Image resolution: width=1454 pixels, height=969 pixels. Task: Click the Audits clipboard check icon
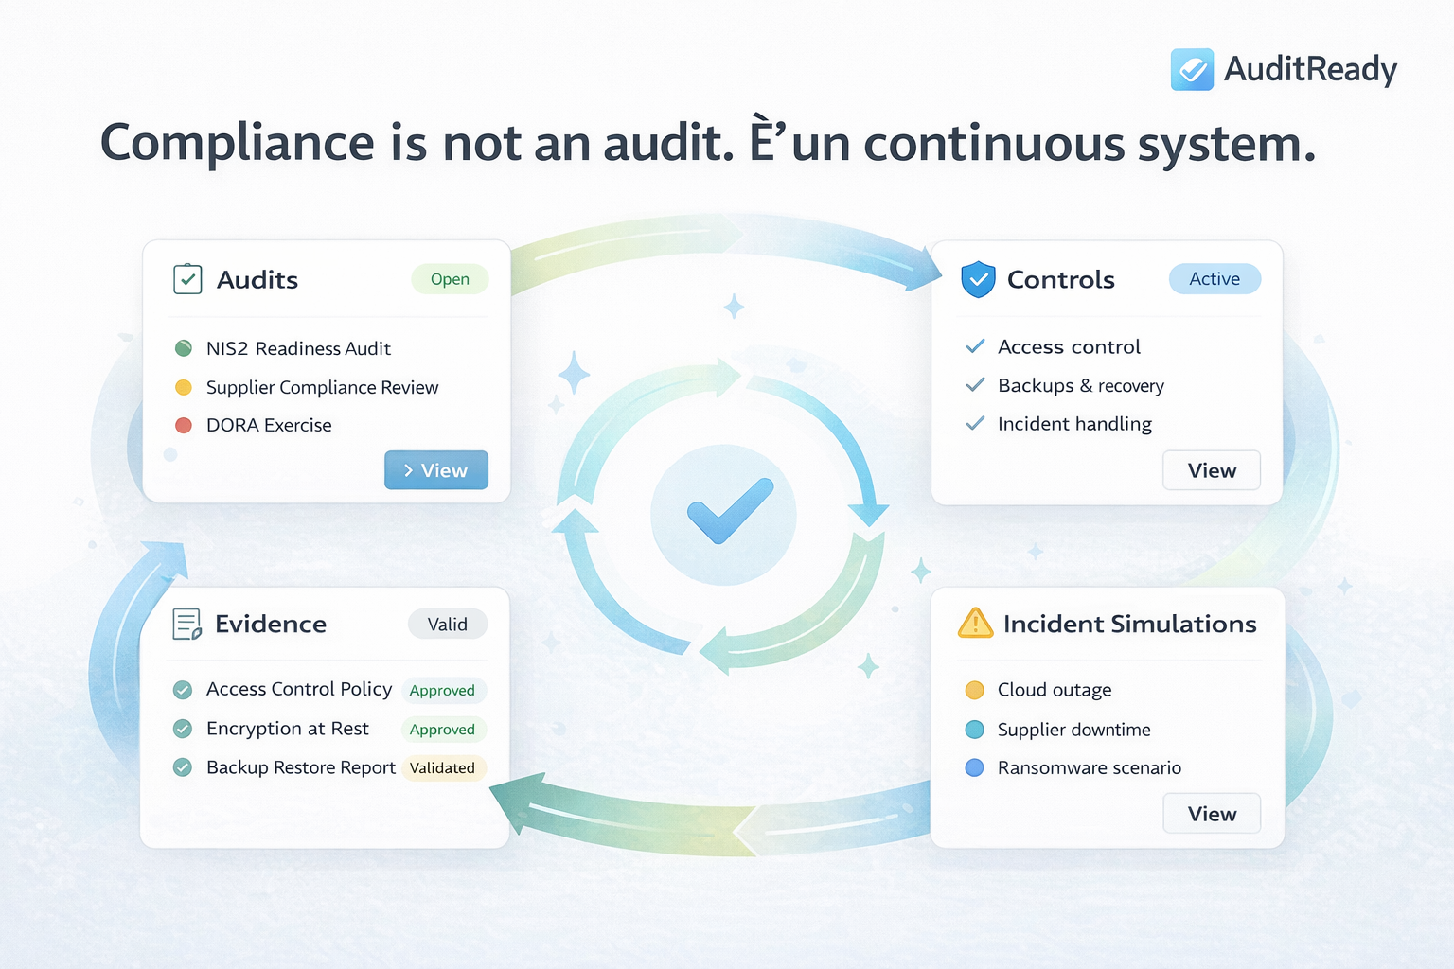pyautogui.click(x=187, y=279)
